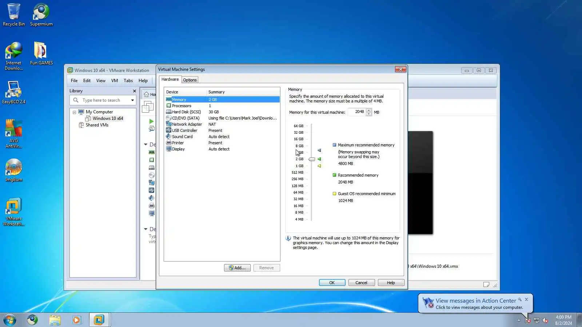The image size is (582, 327).
Task: Open the Help menu in VMware Workstation
Action: 143,81
